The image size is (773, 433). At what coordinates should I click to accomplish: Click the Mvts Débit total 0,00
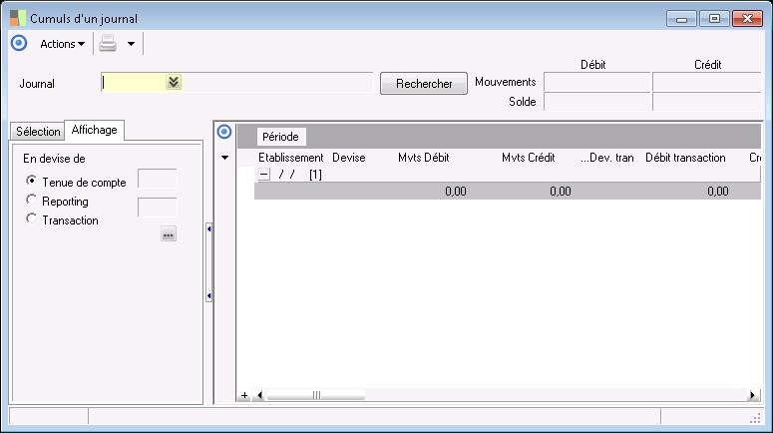[x=456, y=192]
